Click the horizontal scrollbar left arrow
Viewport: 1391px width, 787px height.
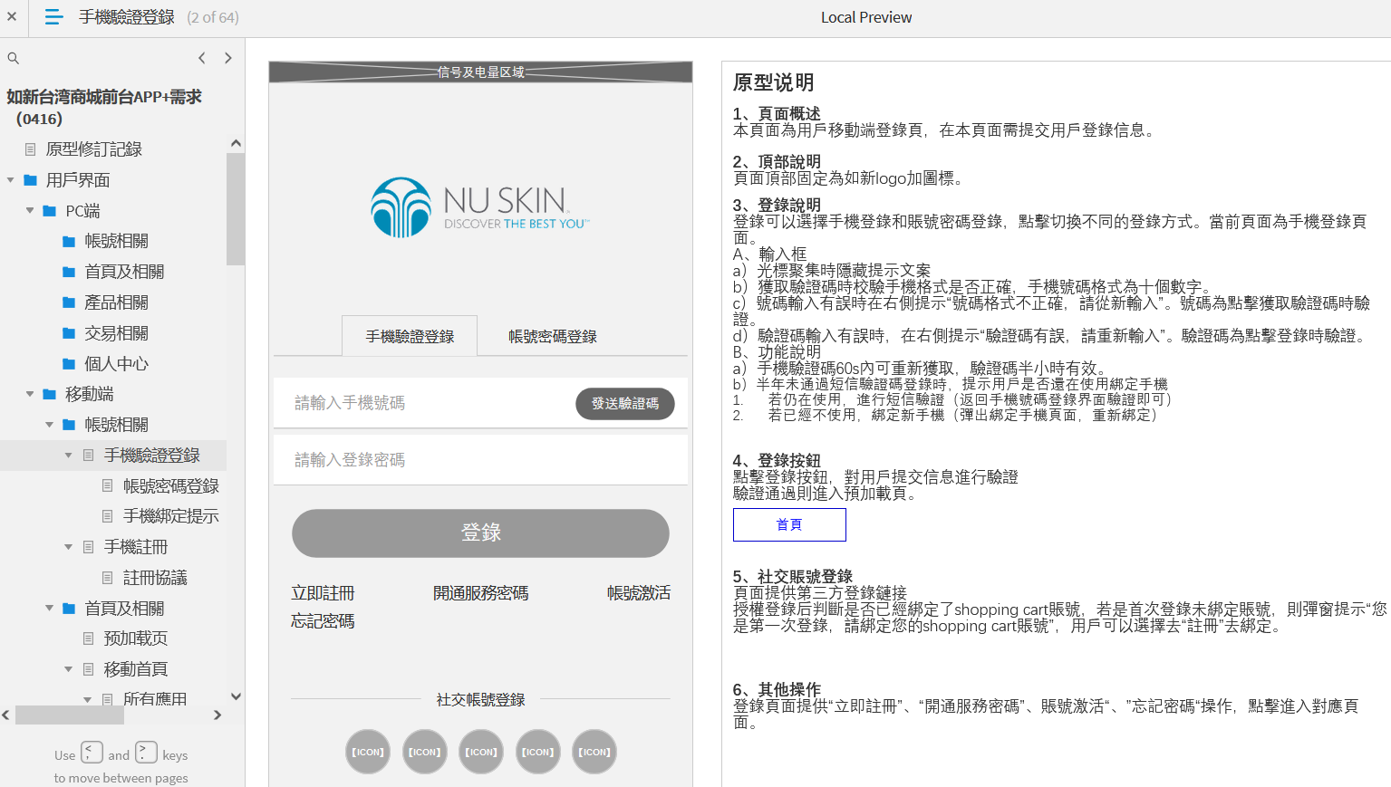(x=6, y=715)
